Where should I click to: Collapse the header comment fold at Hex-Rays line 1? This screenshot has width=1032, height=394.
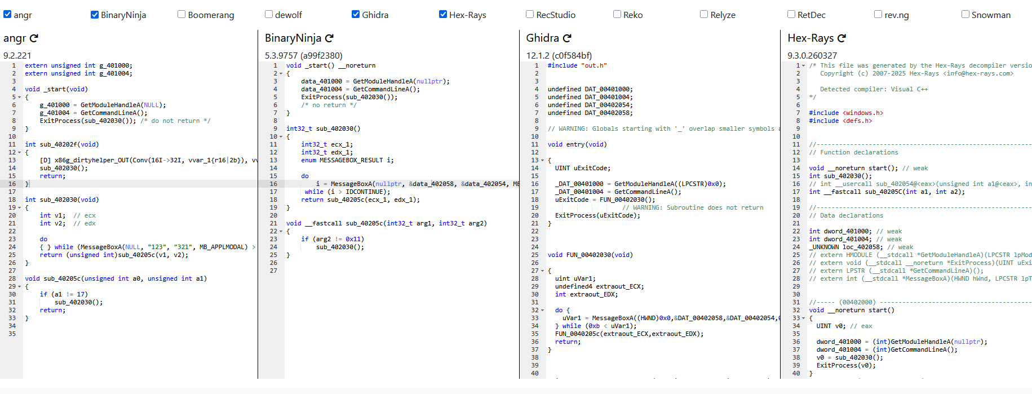(804, 65)
